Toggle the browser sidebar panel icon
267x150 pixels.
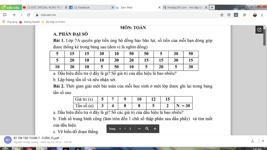coord(5,15)
